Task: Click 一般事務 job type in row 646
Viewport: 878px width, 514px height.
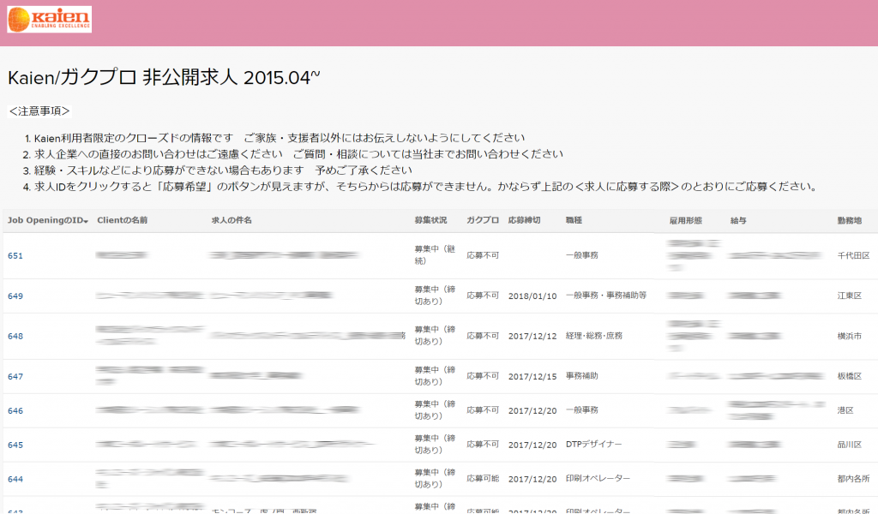Action: tap(582, 410)
